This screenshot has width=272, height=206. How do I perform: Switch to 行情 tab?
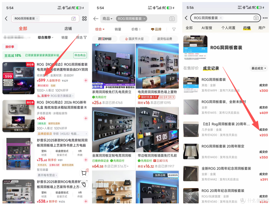pyautogui.click(x=247, y=28)
